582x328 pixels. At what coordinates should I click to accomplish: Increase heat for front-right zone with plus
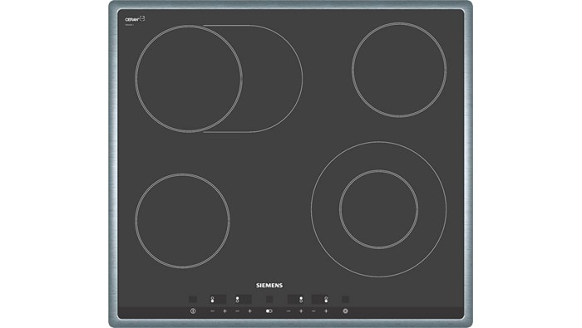[x=326, y=311]
